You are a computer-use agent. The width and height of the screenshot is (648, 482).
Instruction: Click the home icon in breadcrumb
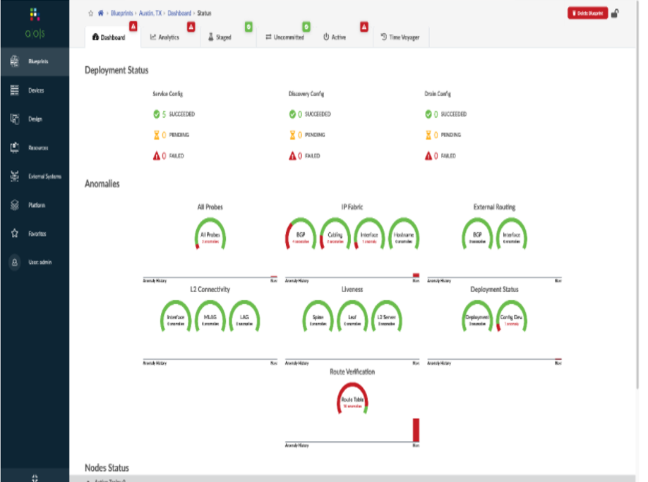(x=100, y=13)
